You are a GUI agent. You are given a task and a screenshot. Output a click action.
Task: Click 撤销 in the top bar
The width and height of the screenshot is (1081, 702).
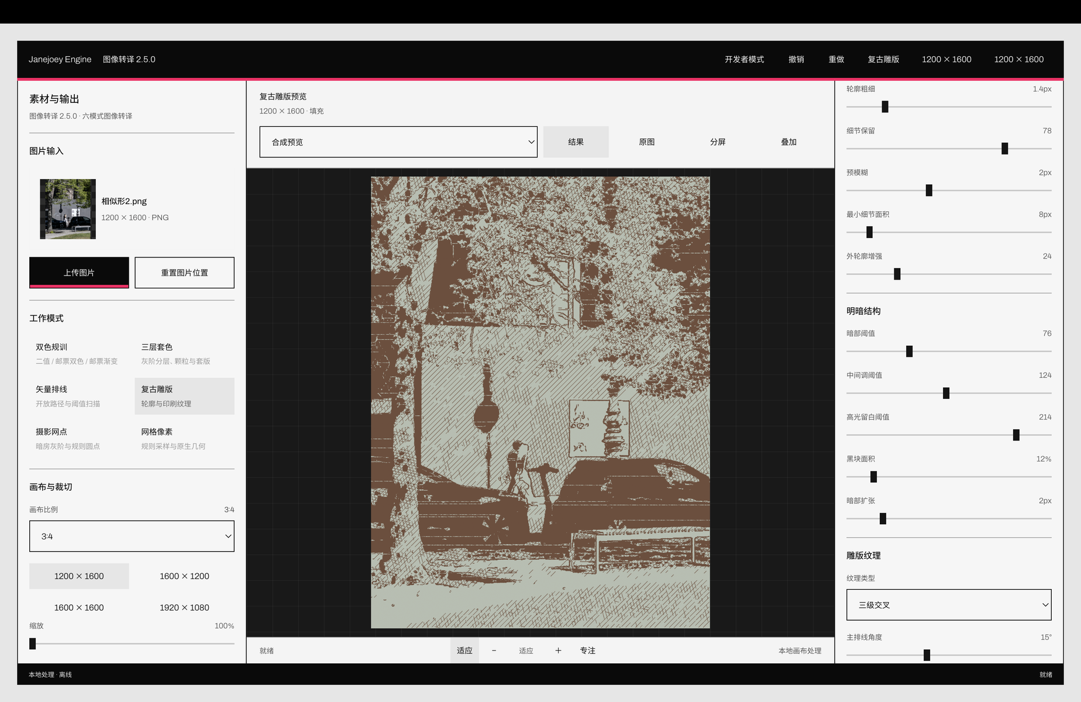click(x=796, y=59)
